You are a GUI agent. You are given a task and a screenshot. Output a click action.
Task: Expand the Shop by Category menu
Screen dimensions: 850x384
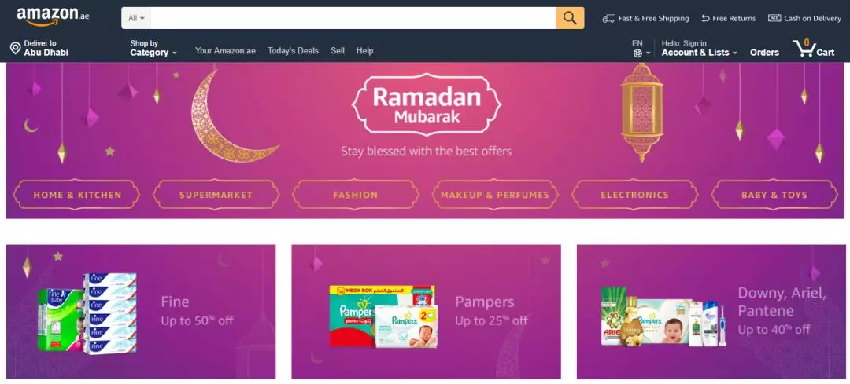(x=153, y=48)
